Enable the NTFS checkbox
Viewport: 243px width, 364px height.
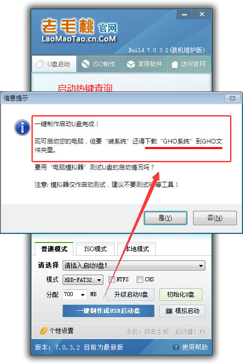click(112, 279)
